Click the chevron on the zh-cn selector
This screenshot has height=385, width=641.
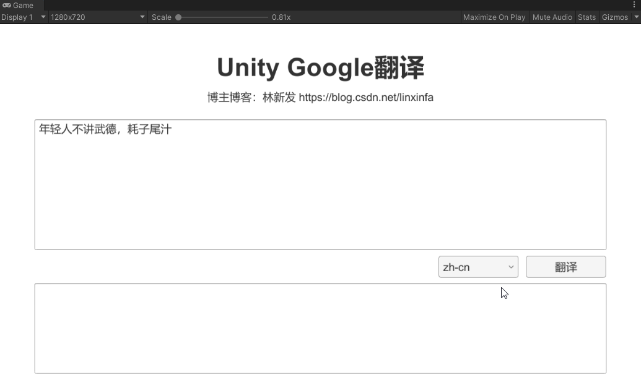tap(512, 267)
